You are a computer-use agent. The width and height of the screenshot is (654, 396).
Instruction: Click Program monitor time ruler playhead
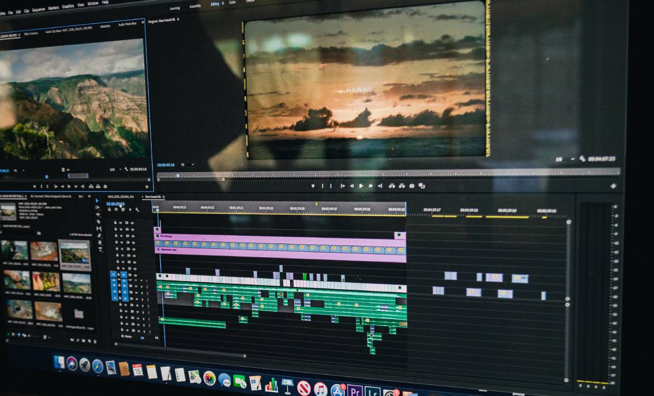(178, 175)
